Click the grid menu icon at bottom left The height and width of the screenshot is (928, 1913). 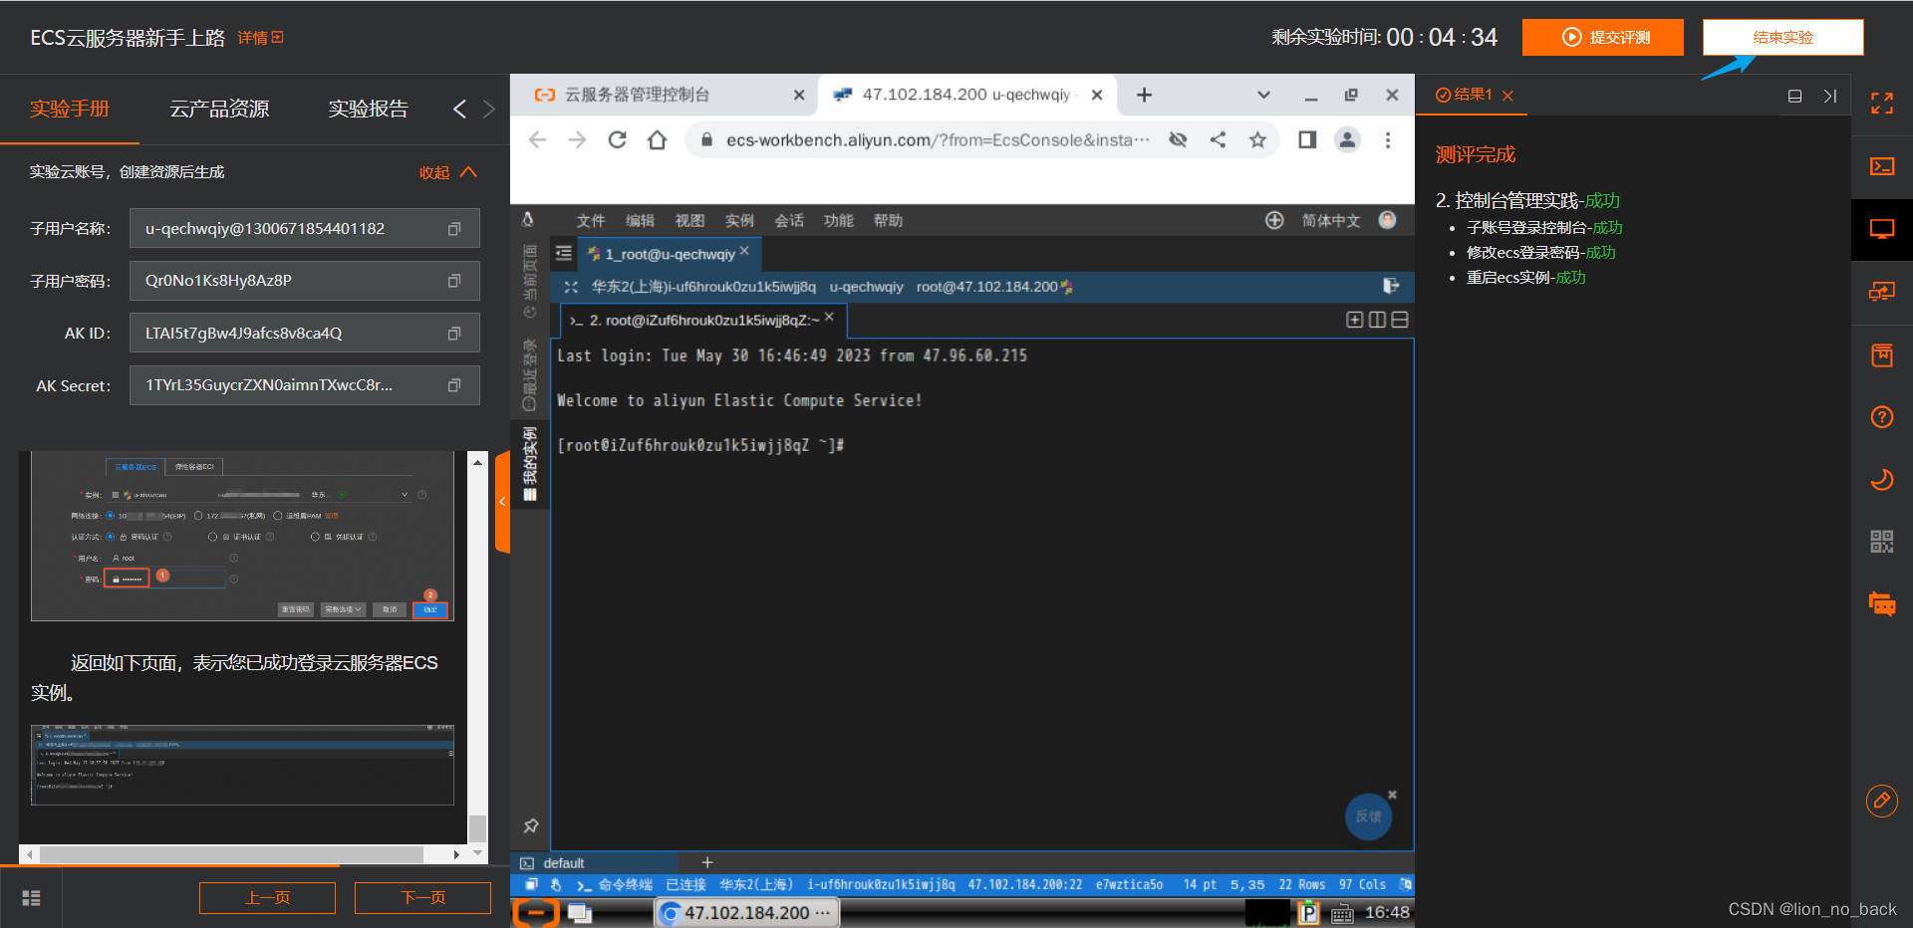pos(31,898)
